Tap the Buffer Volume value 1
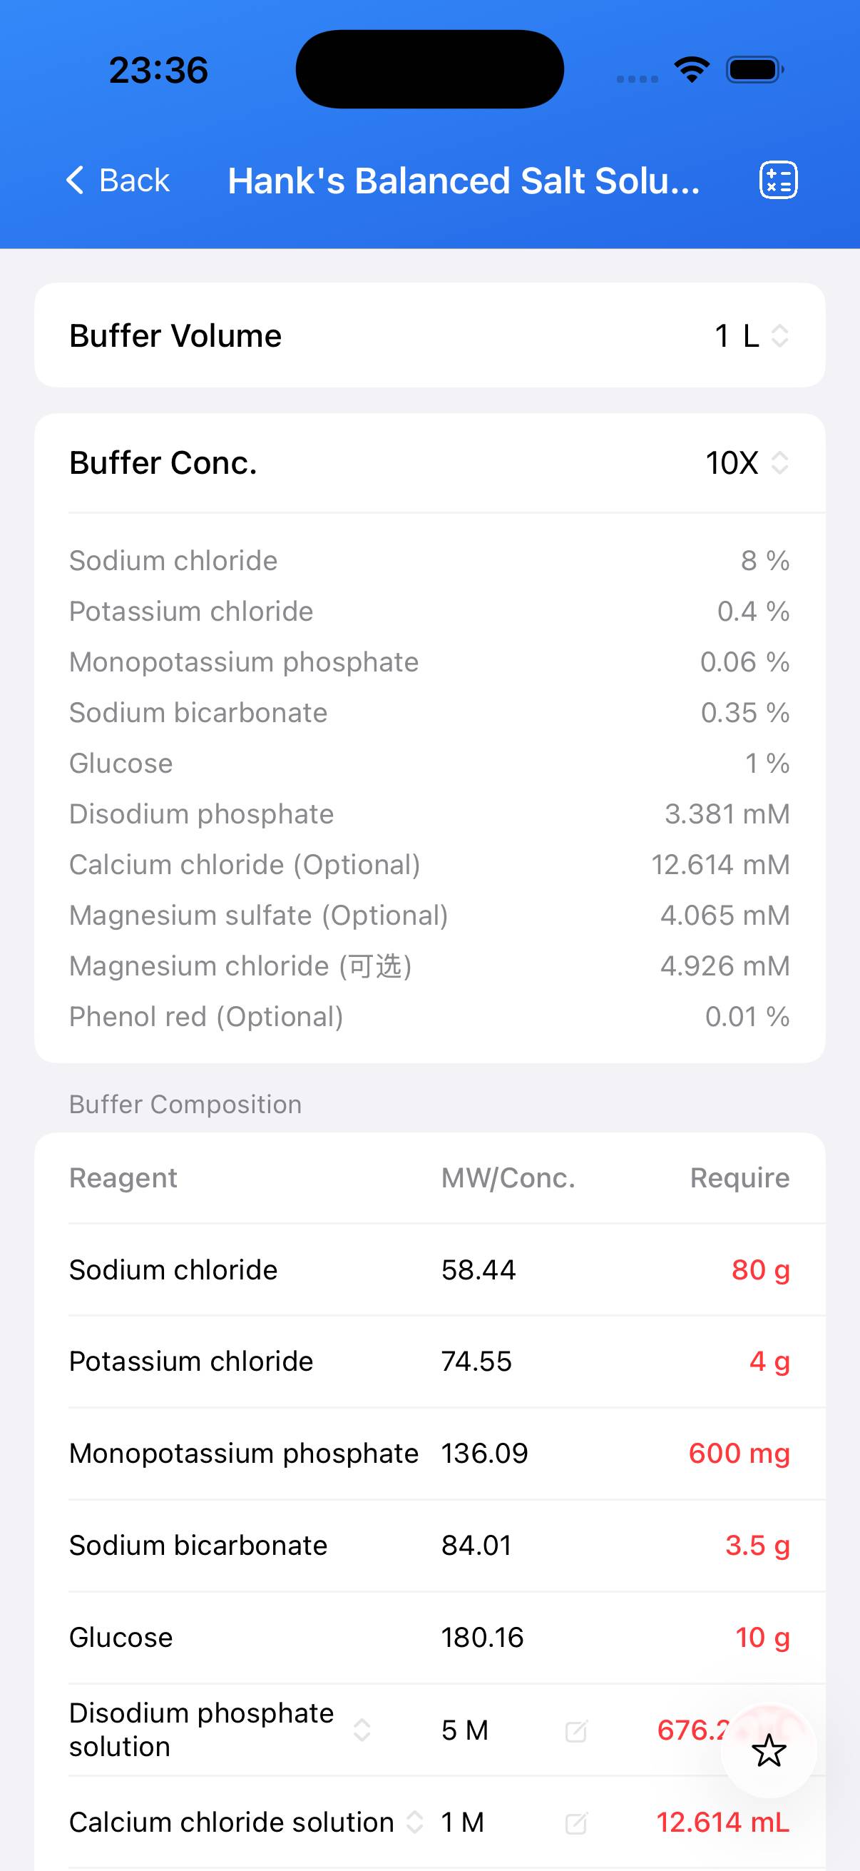The height and width of the screenshot is (1871, 860). 722,335
